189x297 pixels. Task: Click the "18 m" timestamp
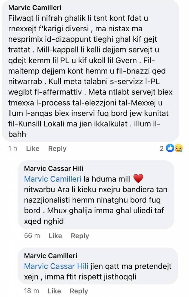(x=31, y=291)
